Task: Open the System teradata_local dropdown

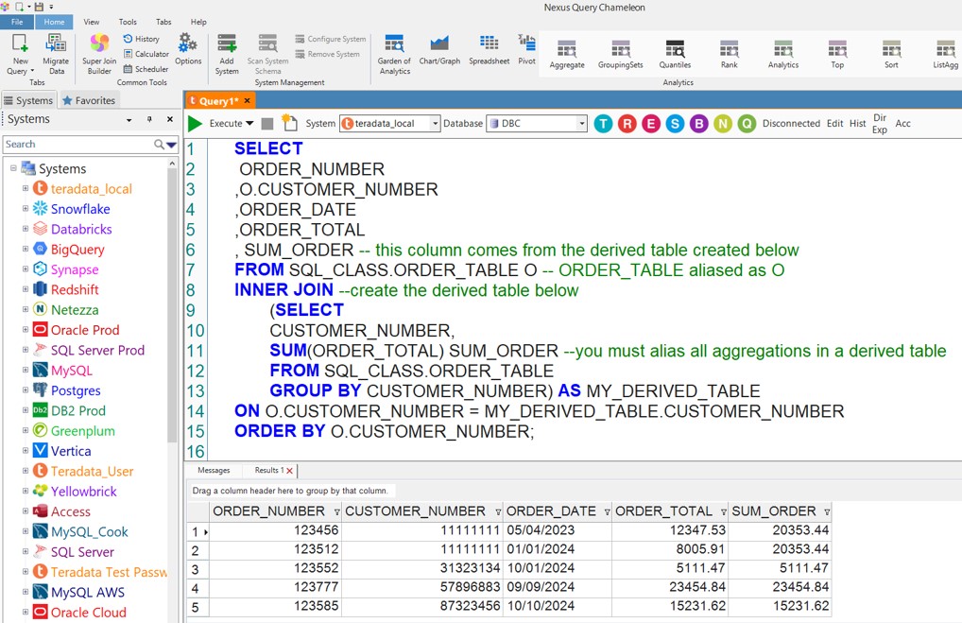Action: tap(435, 124)
